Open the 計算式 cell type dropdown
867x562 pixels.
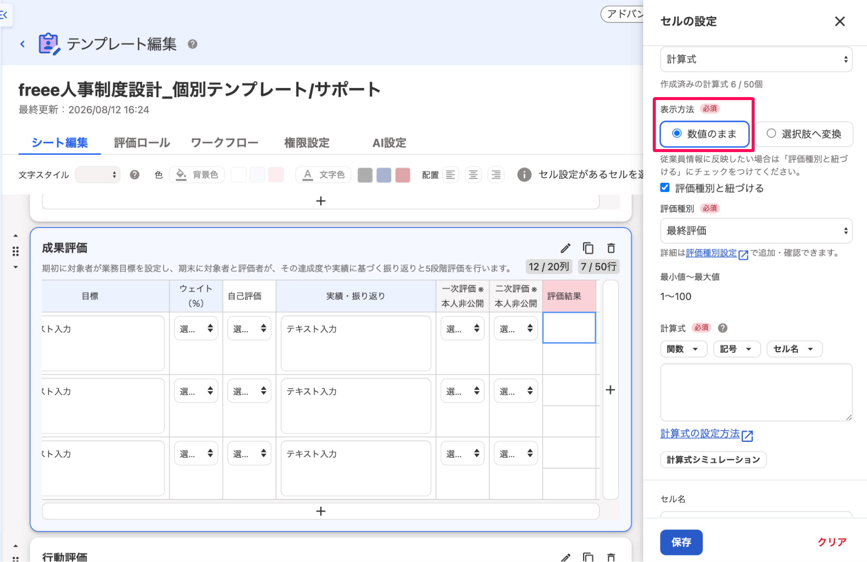pyautogui.click(x=756, y=59)
